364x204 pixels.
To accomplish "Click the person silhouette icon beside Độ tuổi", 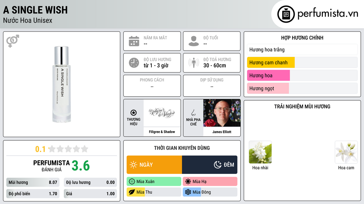I will tap(194, 41).
